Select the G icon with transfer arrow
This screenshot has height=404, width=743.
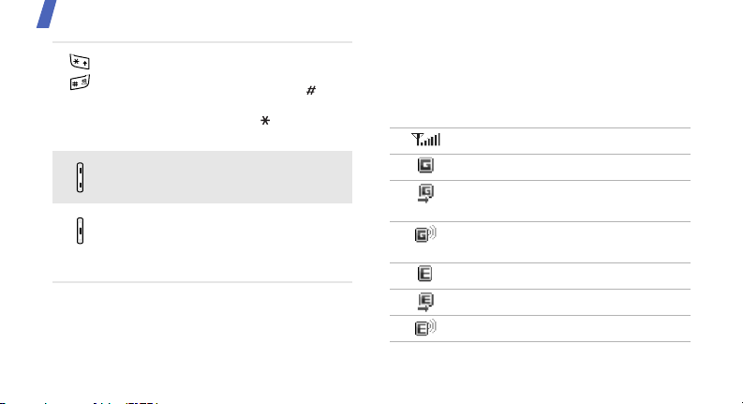425,193
